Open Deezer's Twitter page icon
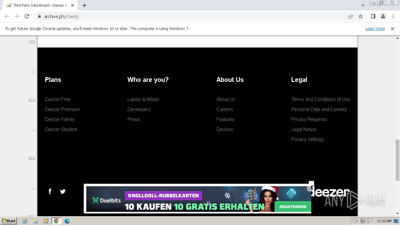The height and width of the screenshot is (225, 400). 62,192
